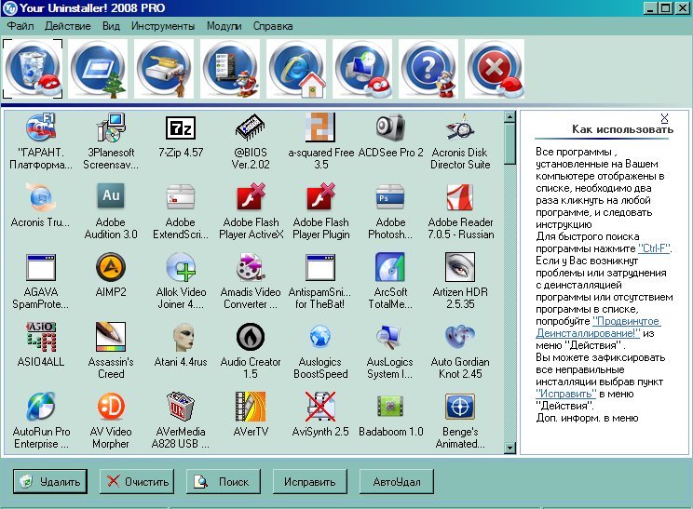This screenshot has height=509, width=693.
Task: Click the Исправить button
Action: click(x=310, y=481)
